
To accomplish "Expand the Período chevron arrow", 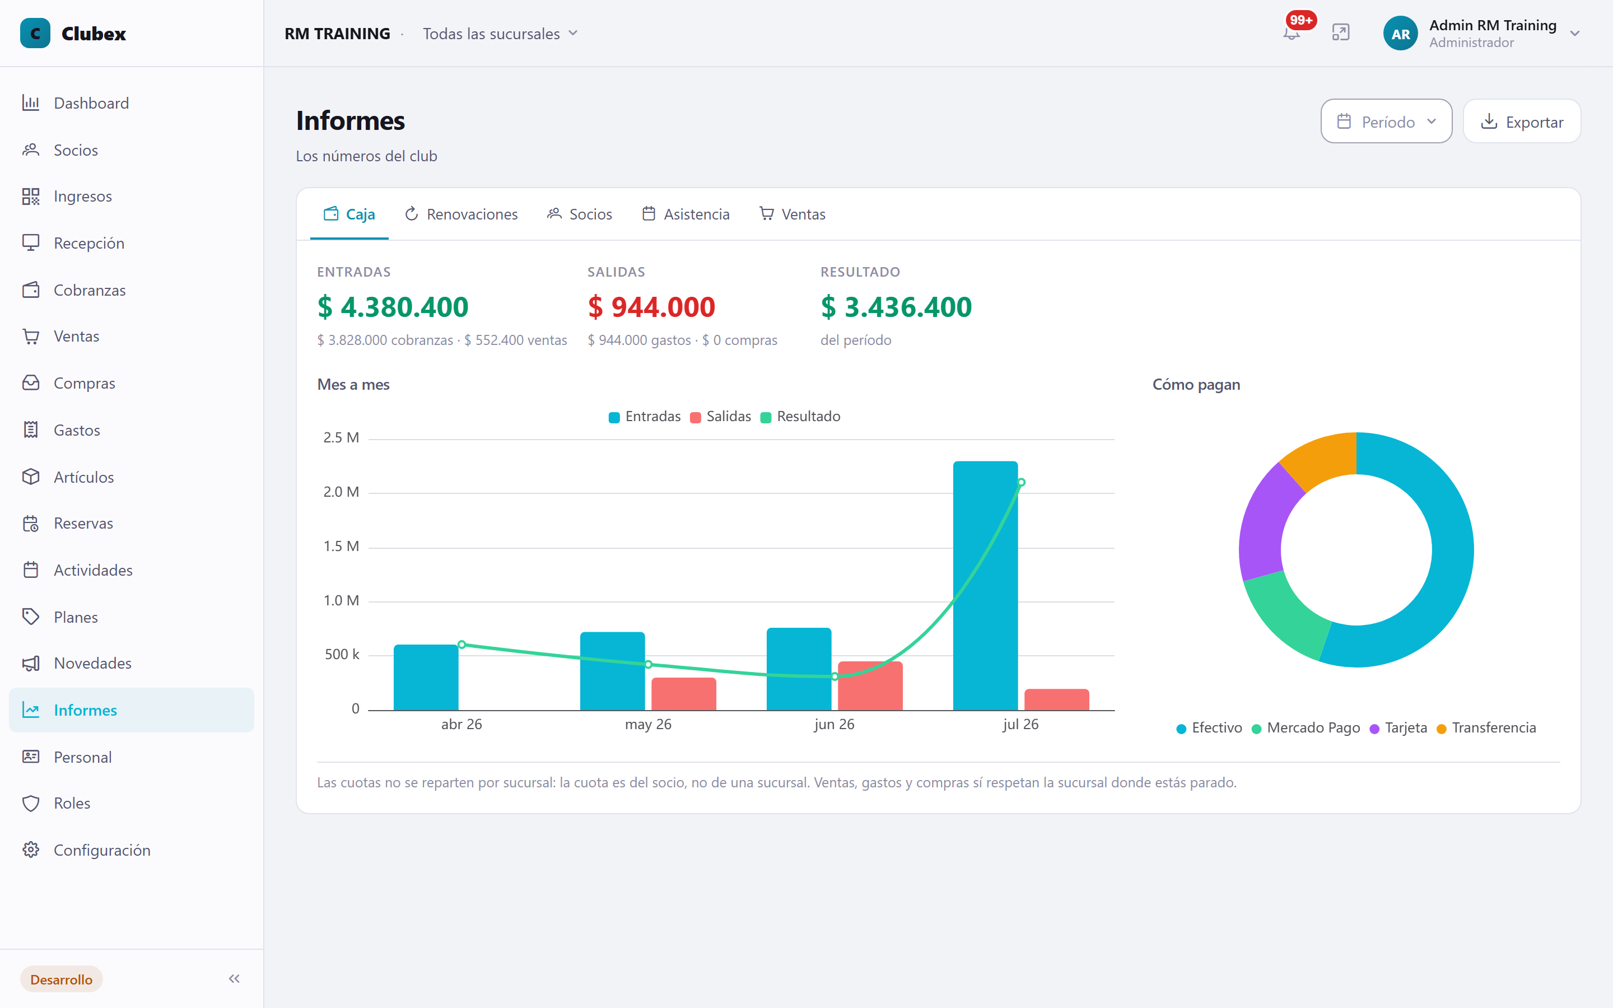I will coord(1432,122).
